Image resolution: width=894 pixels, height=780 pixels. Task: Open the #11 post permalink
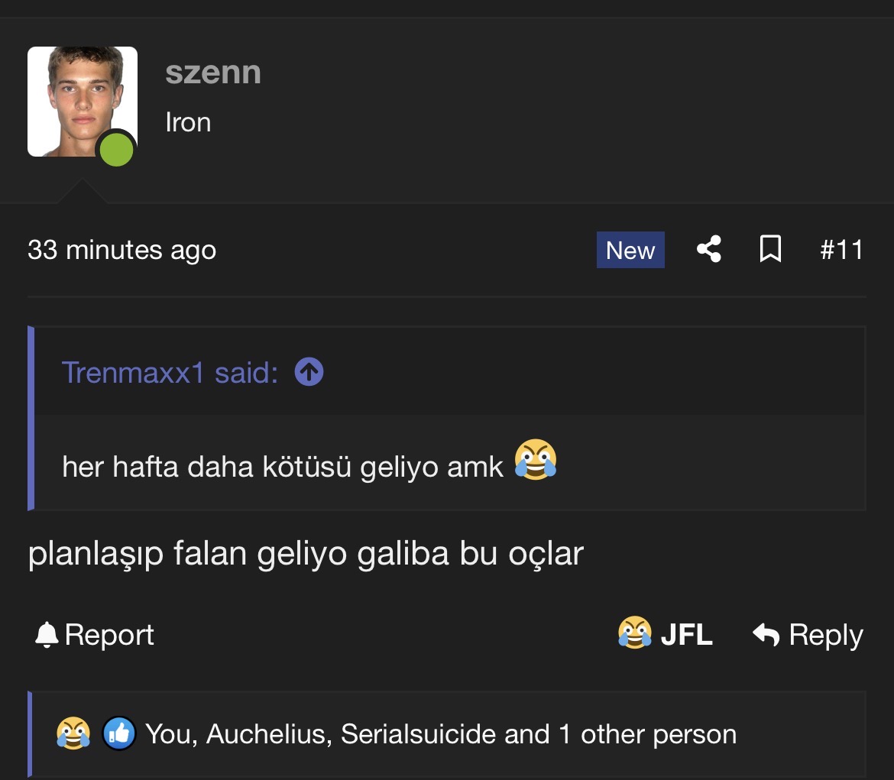841,250
